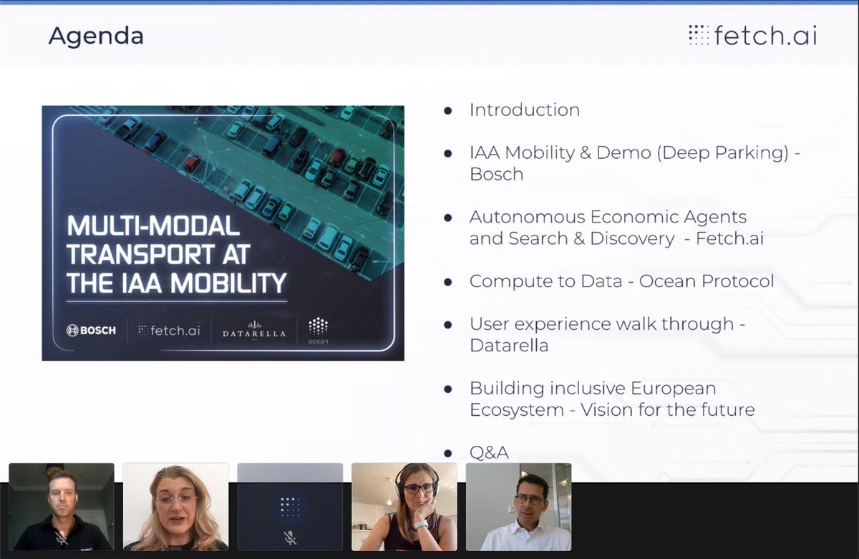Click the fetch.ai logo in slide header
The height and width of the screenshot is (559, 859).
(x=752, y=36)
